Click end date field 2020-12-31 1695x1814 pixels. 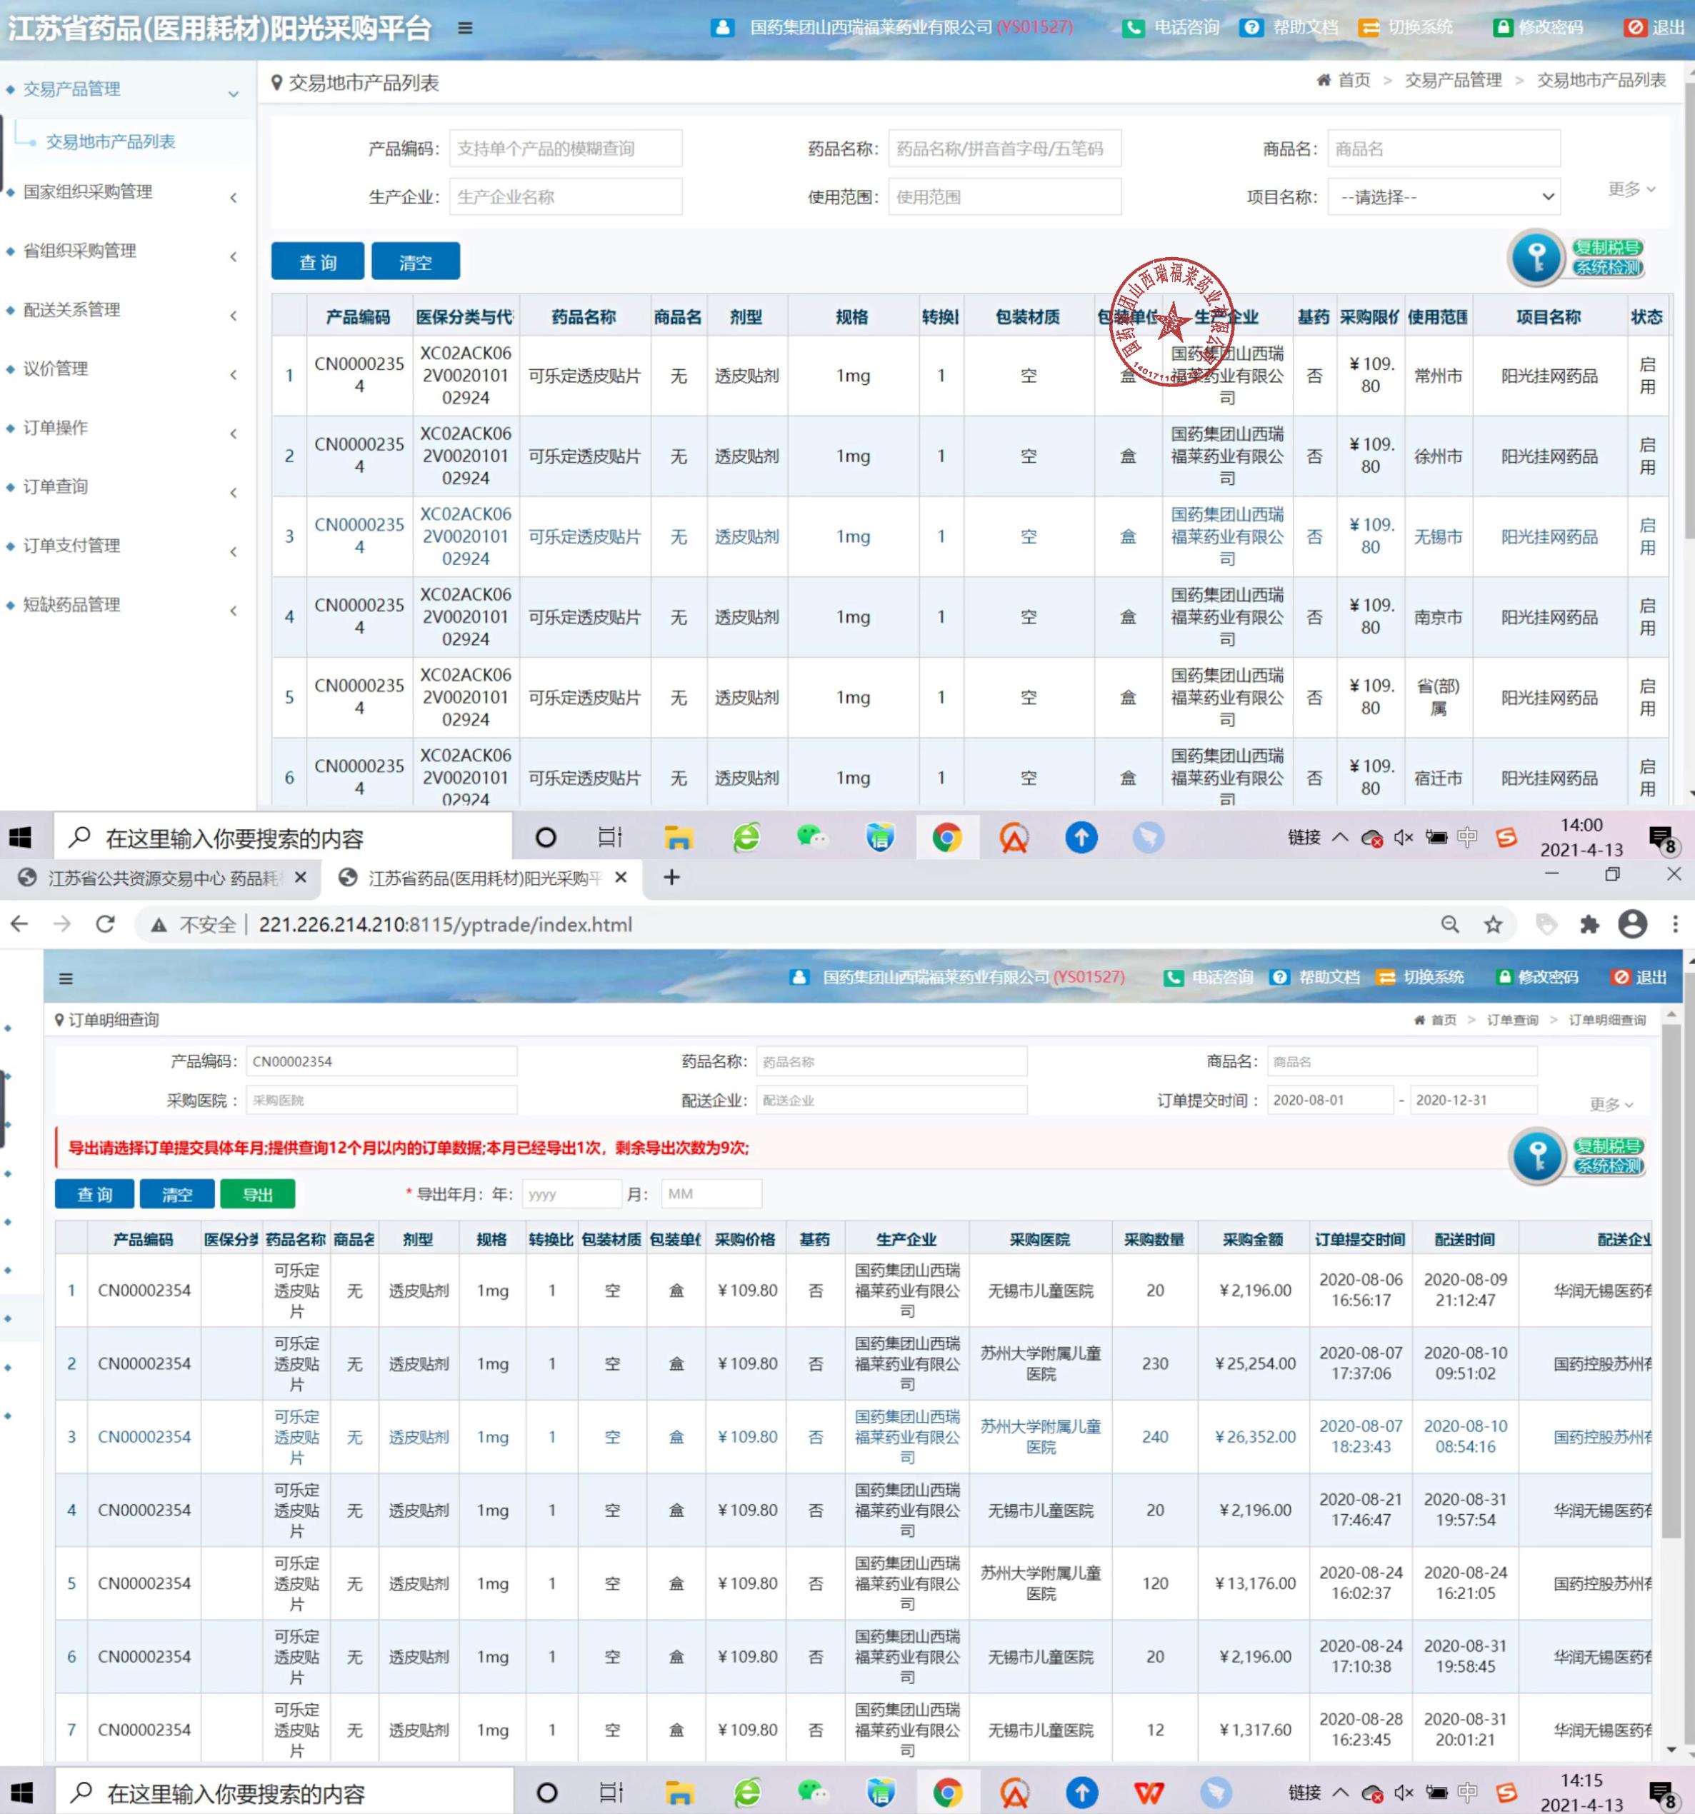pyautogui.click(x=1473, y=1101)
